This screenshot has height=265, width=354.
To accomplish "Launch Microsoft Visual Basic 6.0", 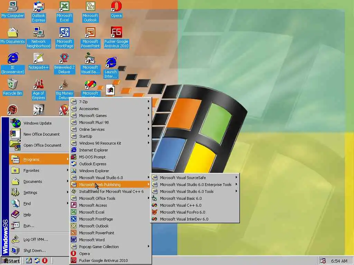I will [195, 198].
